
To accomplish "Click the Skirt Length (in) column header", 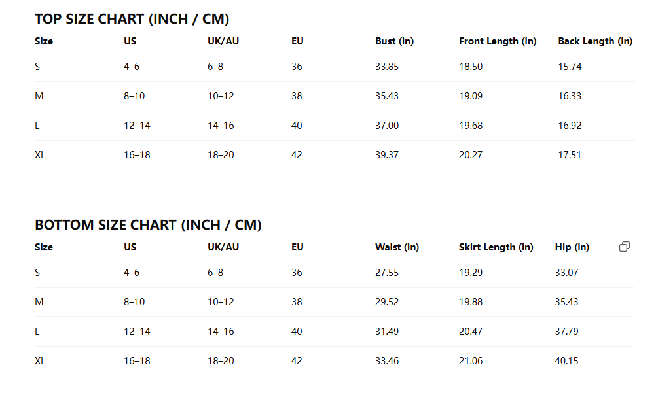I will coord(496,247).
